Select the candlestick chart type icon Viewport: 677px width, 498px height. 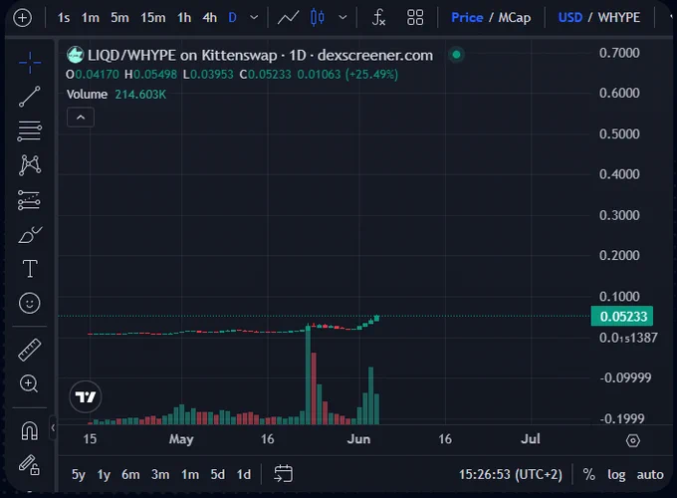pos(318,18)
